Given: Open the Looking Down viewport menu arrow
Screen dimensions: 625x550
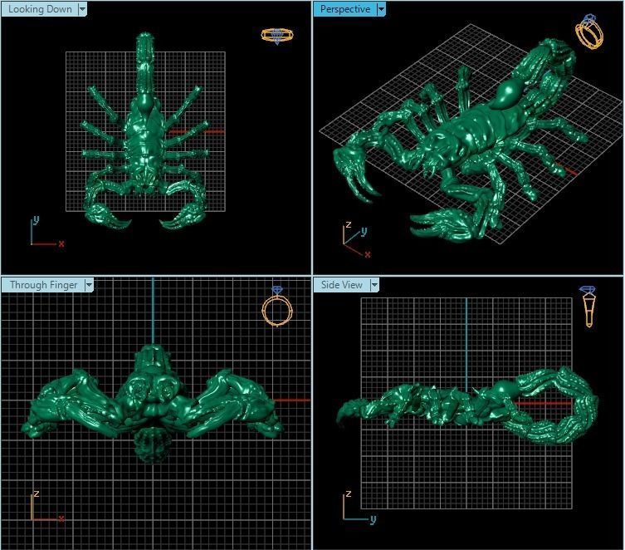Looking at the screenshot, I should click(x=82, y=9).
